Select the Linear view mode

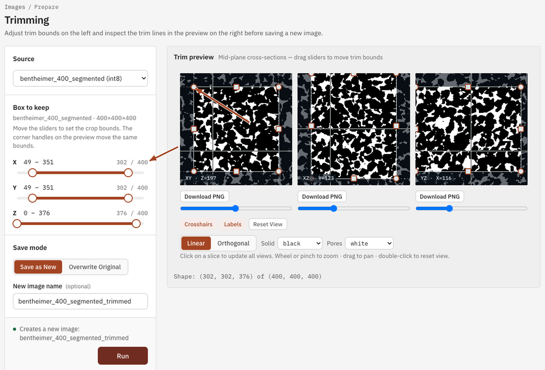[196, 243]
